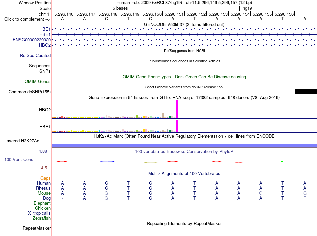Click the 4.88 PhyloP axis value
The height and width of the screenshot is (236, 317).
point(43,151)
